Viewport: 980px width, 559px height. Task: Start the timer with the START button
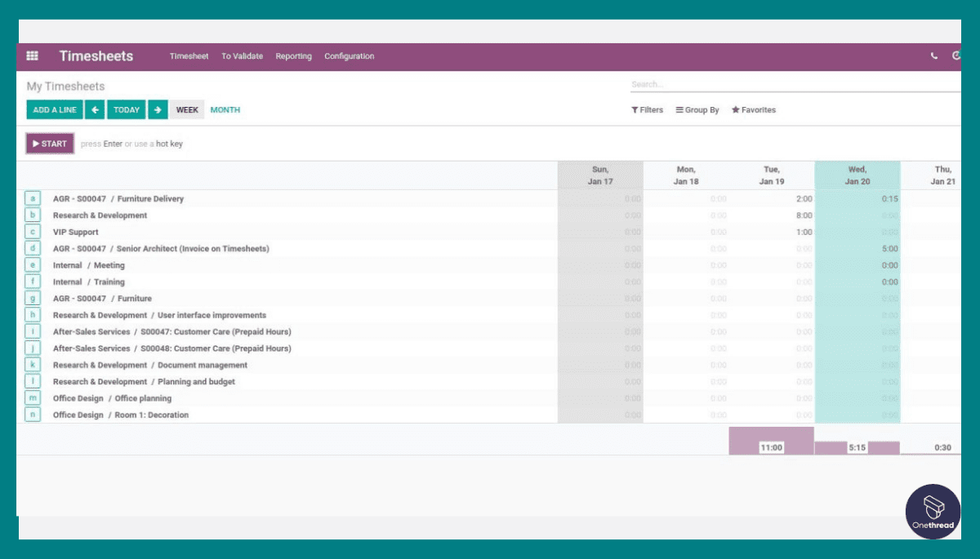pos(49,143)
